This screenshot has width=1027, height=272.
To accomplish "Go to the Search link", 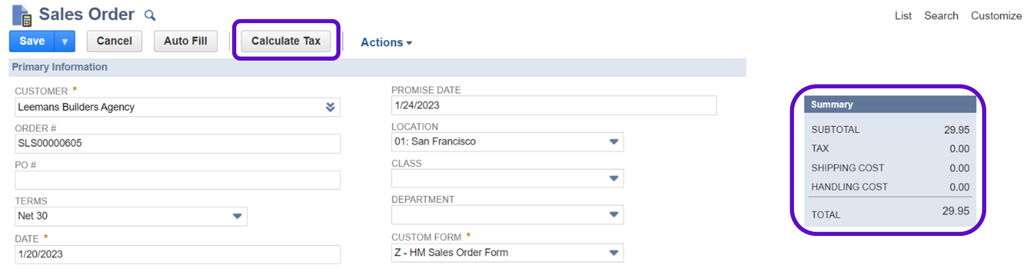I will tap(941, 16).
